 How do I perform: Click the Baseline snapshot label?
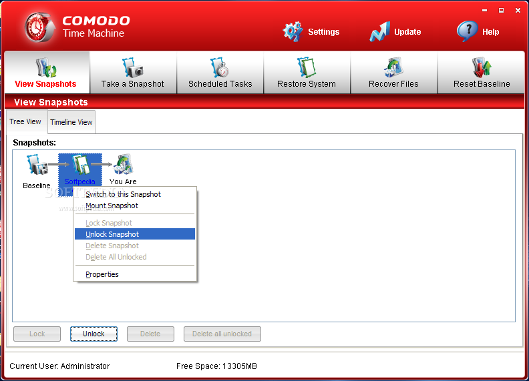tap(37, 185)
